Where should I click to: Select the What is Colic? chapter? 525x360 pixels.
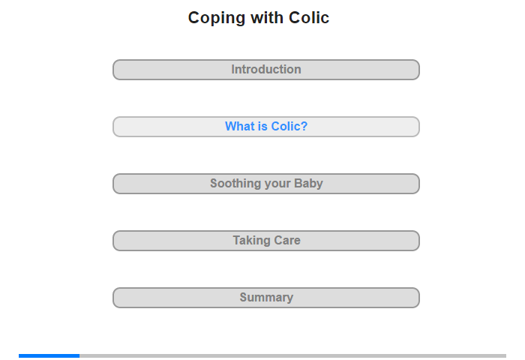click(x=265, y=127)
